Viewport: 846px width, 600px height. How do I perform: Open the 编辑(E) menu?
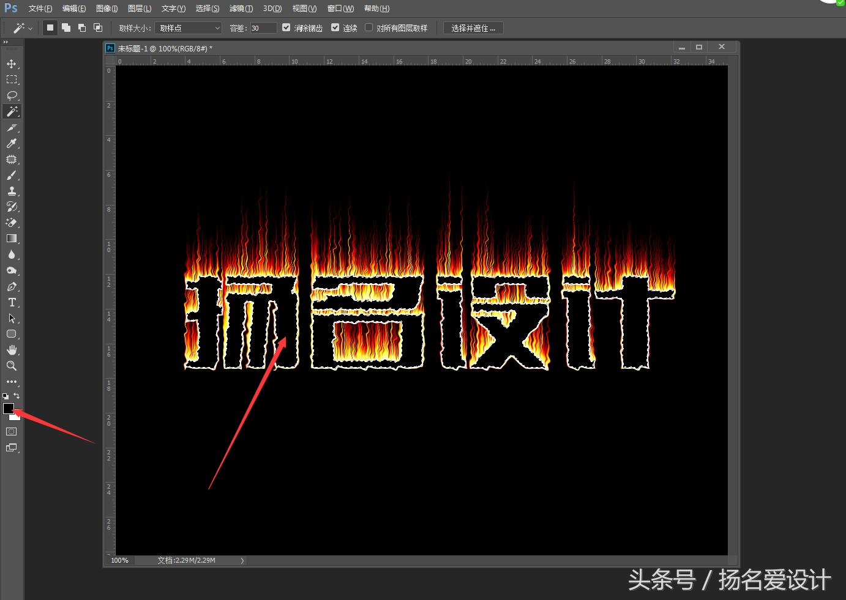pyautogui.click(x=74, y=9)
